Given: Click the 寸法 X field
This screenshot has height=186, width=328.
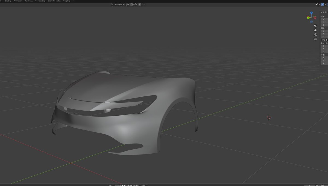Looking at the screenshot, I should [x=324, y=58].
